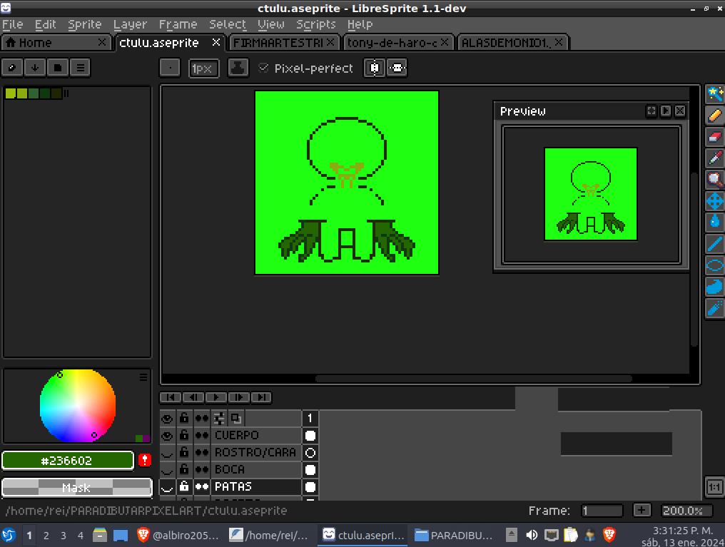Open the Layer menu

coord(130,24)
